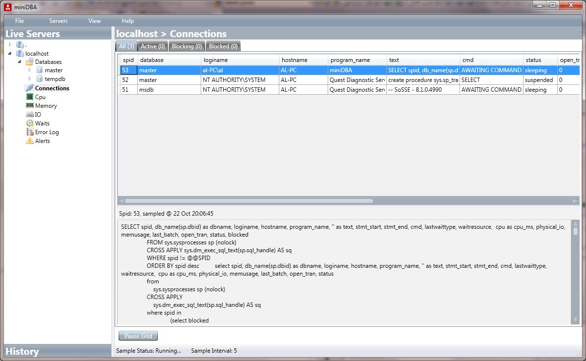The image size is (586, 361).
Task: Click the SQL text scrollbar up arrow
Action: coord(575,223)
